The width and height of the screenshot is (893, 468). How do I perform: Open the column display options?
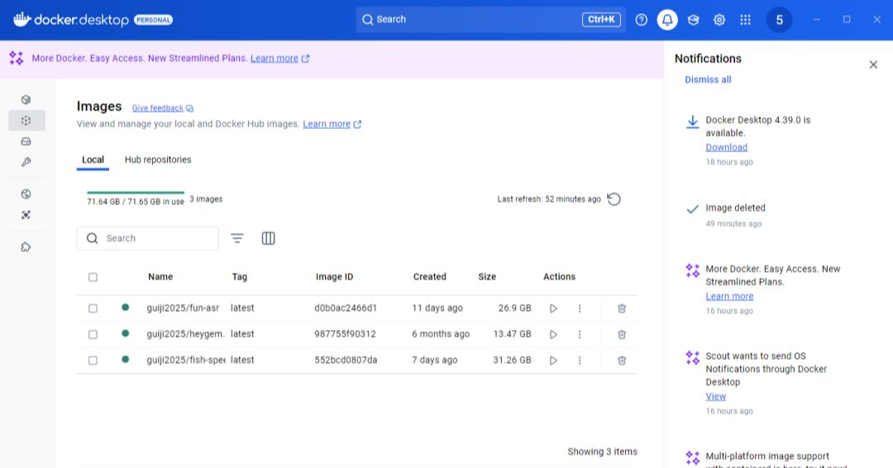click(268, 238)
